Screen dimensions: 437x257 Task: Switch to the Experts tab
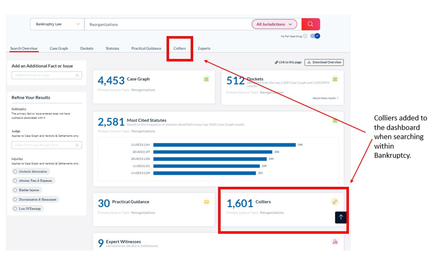coord(204,48)
